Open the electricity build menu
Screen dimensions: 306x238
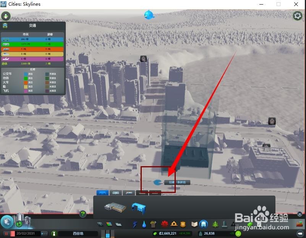point(135,224)
